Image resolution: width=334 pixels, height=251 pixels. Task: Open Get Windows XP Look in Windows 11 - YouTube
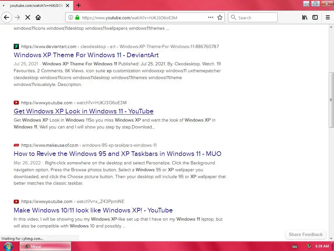pos(83,111)
